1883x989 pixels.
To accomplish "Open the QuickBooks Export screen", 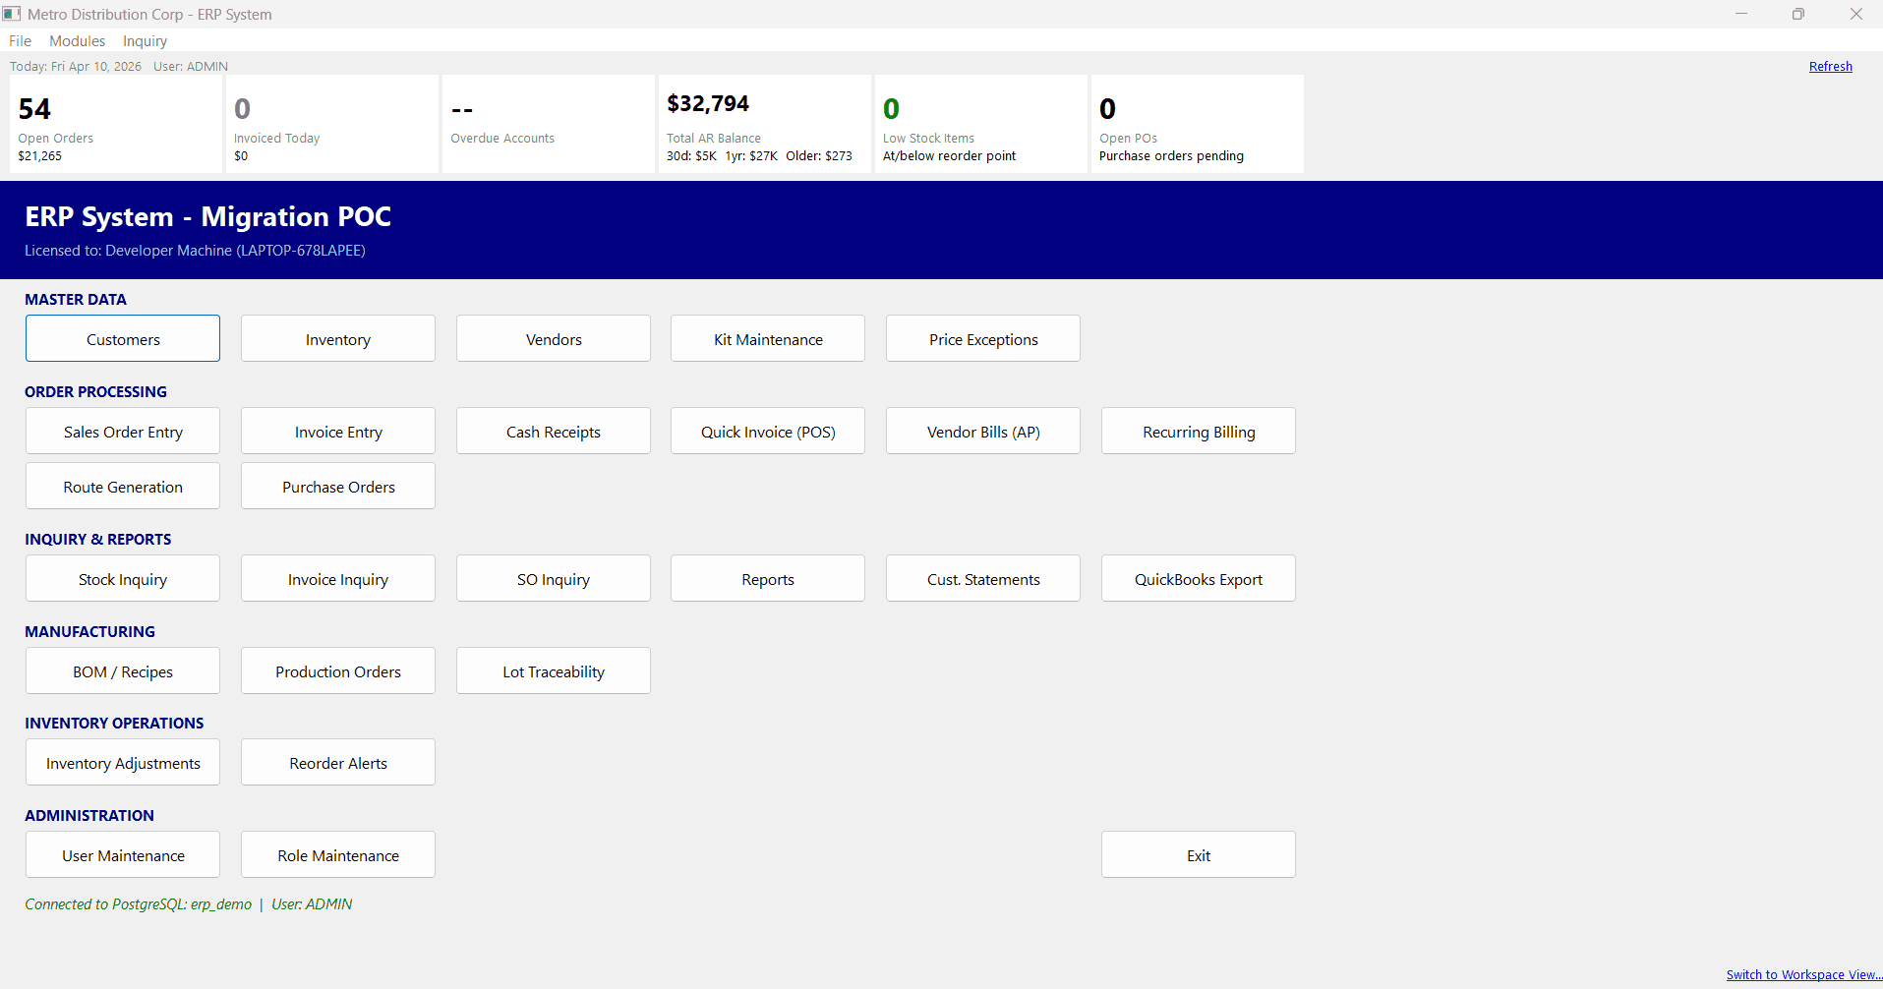I will 1199,578.
